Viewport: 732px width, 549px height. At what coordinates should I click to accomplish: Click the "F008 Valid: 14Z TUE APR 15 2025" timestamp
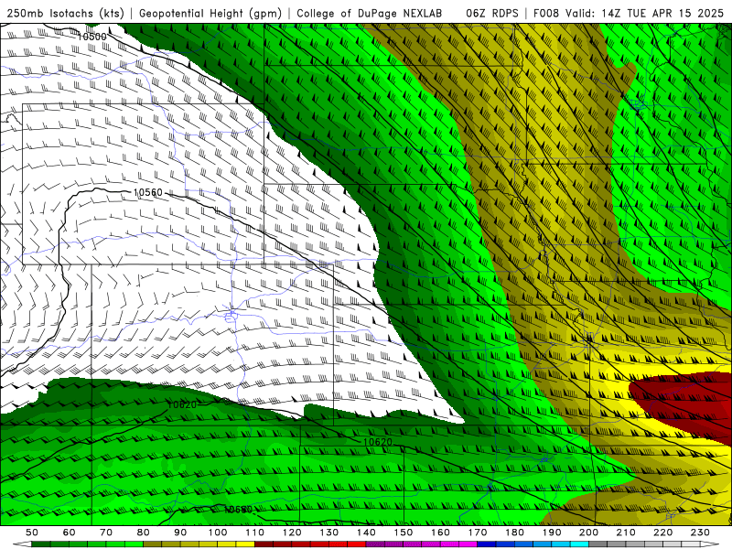(629, 14)
